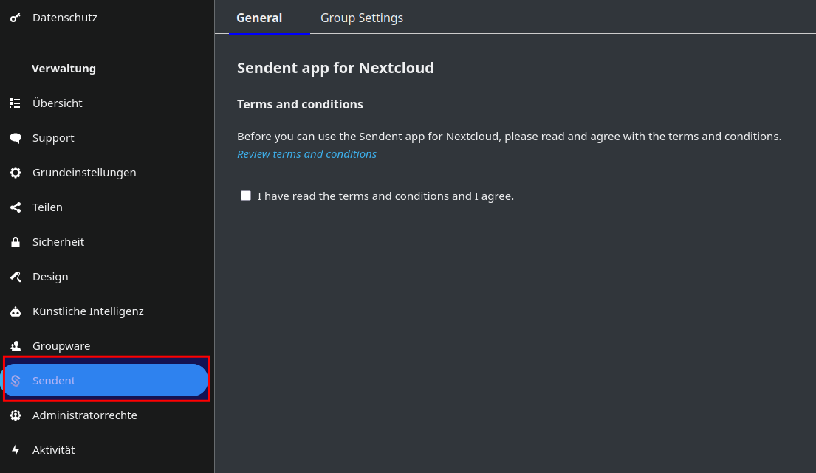The width and height of the screenshot is (816, 473).
Task: Click the Aktivität lightning bolt icon
Action: coord(16,450)
